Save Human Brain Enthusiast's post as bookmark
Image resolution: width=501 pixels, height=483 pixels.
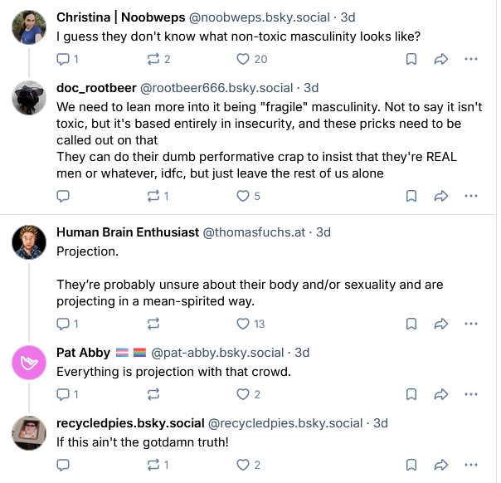point(411,324)
